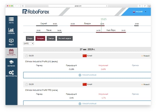This screenshot has height=112, width=156.
Task: Click the browser back arrow
Action: click(16, 6)
